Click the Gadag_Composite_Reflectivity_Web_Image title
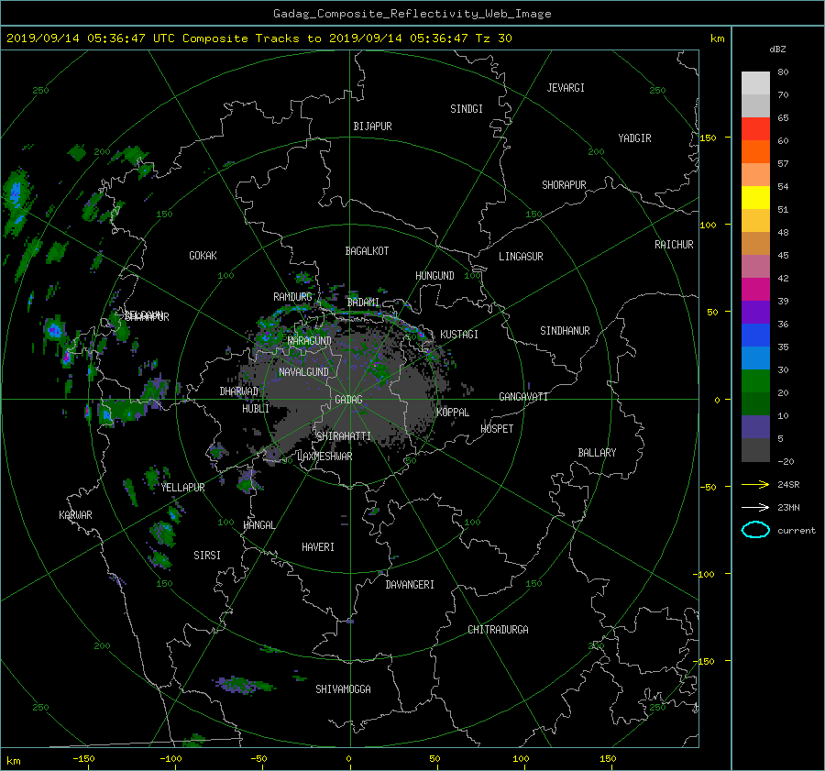Screen dimensions: 825x771 (x=412, y=14)
